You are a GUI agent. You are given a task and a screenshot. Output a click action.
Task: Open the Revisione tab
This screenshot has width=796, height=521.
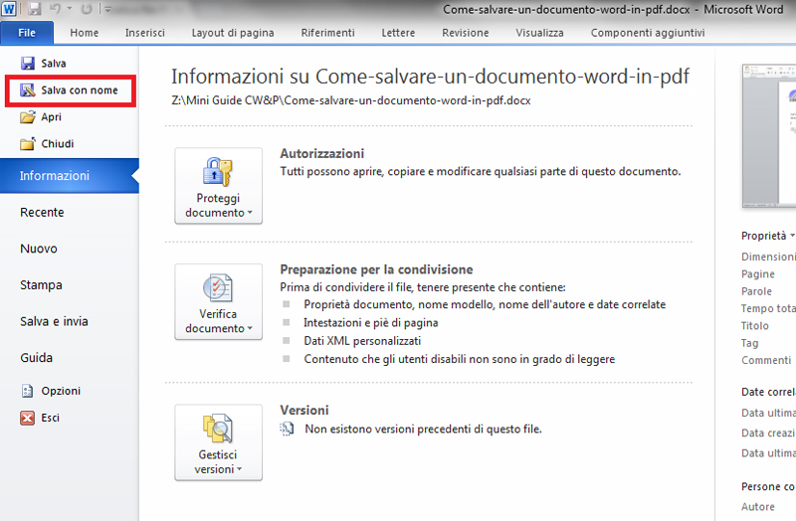pyautogui.click(x=465, y=33)
